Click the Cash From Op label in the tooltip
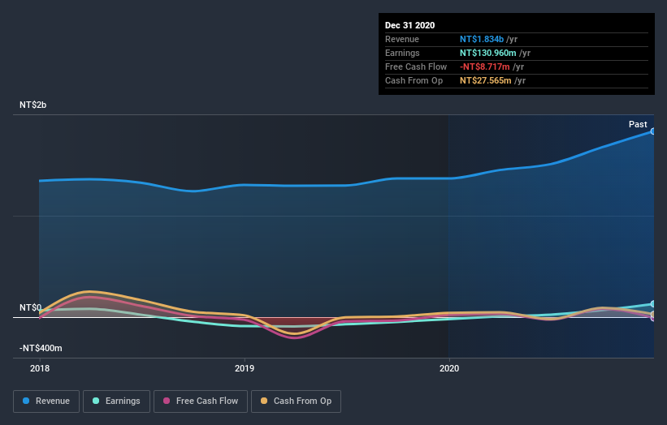 point(414,80)
